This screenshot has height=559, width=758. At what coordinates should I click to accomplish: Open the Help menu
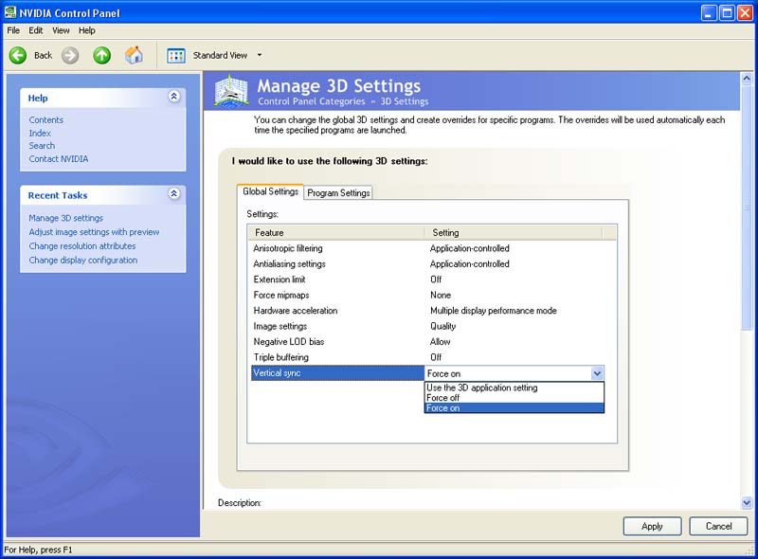tap(87, 30)
